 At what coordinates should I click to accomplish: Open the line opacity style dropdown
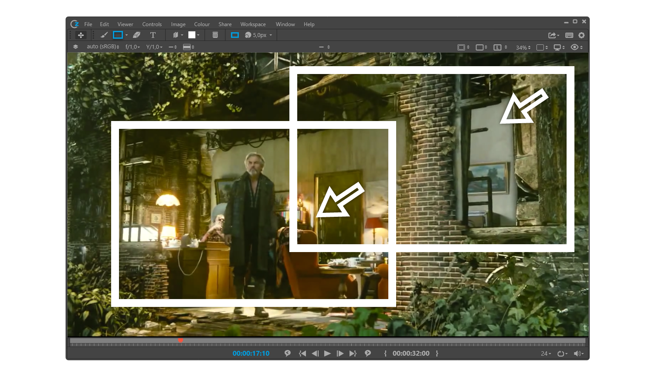click(178, 35)
